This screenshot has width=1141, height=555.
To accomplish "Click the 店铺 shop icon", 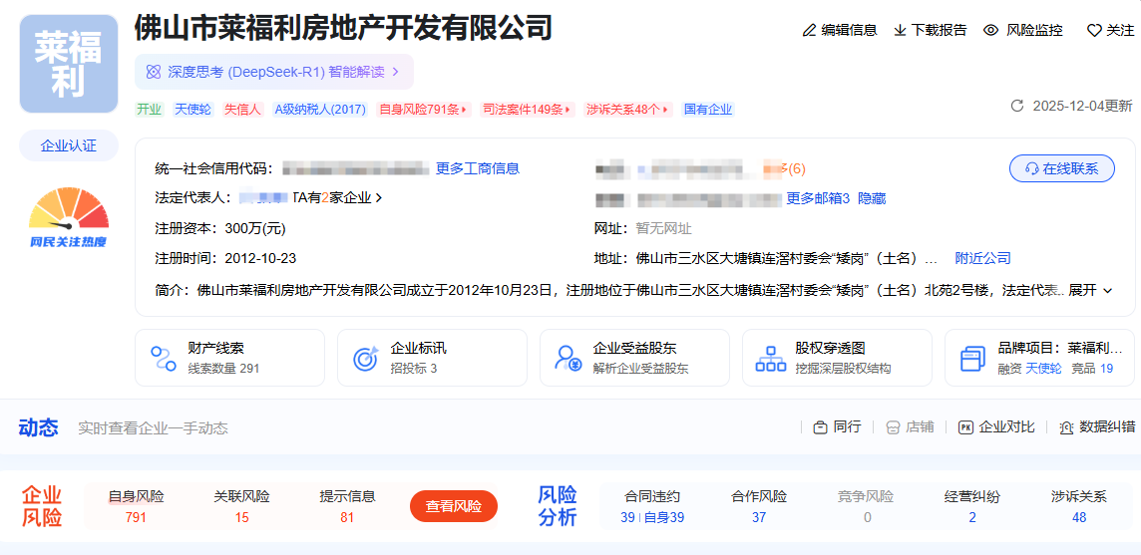I will (x=893, y=427).
